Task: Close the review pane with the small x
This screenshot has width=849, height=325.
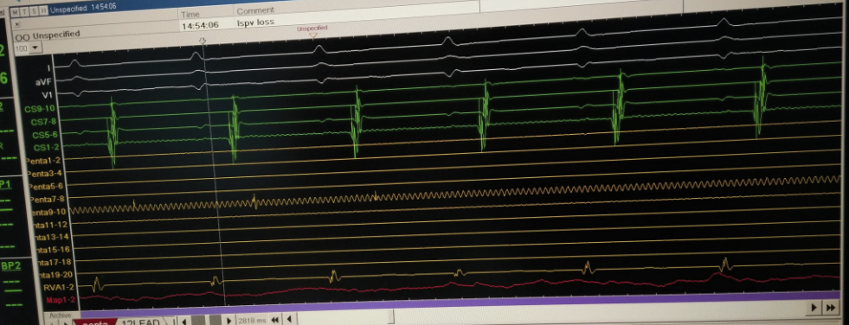Action: click(17, 24)
